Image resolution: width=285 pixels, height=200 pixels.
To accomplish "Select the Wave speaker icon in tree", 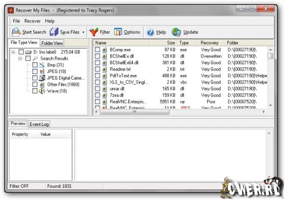I will pos(42,91).
